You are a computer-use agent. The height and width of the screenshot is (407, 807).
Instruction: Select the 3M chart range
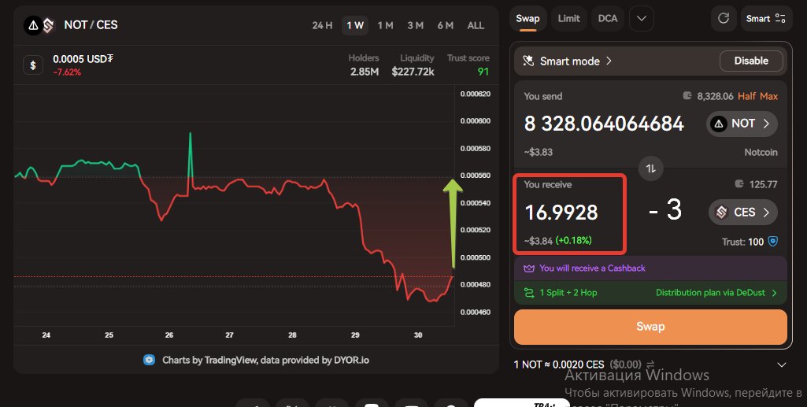416,25
